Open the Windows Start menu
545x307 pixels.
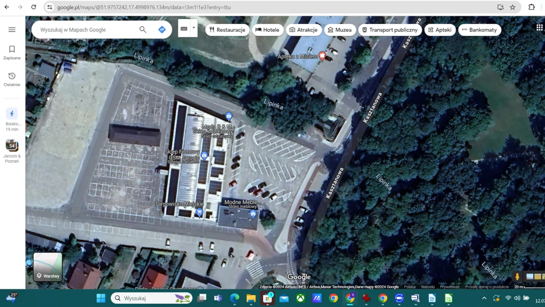101,298
